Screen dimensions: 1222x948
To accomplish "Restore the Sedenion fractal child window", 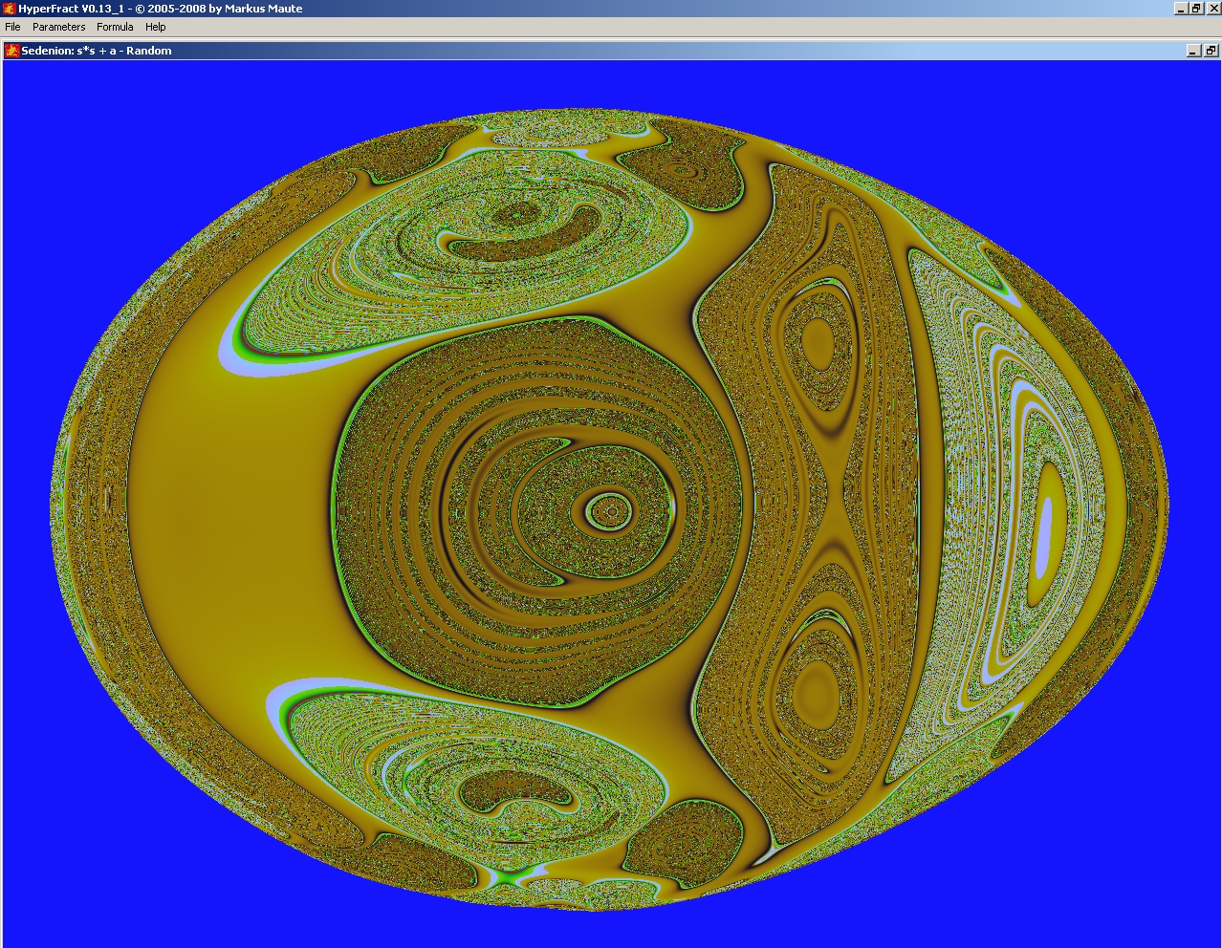I will 1210,51.
